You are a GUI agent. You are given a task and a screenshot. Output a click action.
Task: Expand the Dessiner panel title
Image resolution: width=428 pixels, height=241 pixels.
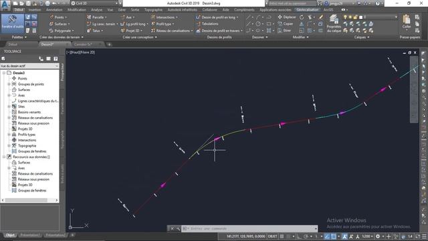259,37
